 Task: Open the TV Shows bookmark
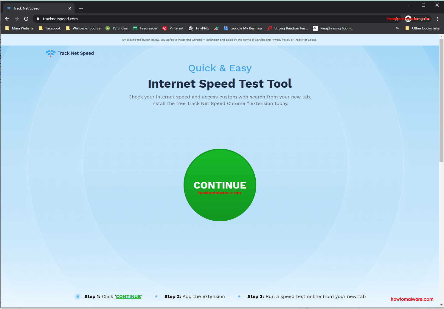click(117, 28)
